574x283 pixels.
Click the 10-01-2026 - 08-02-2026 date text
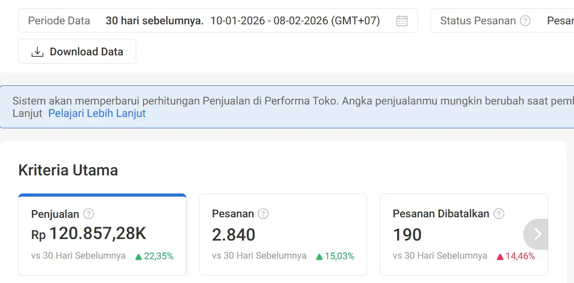(x=295, y=21)
